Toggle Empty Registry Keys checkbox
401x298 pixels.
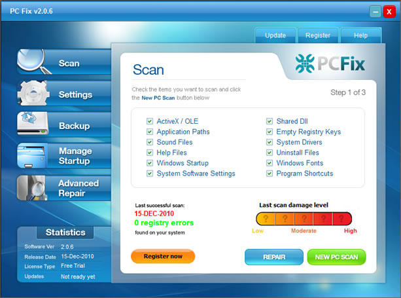[x=270, y=132]
